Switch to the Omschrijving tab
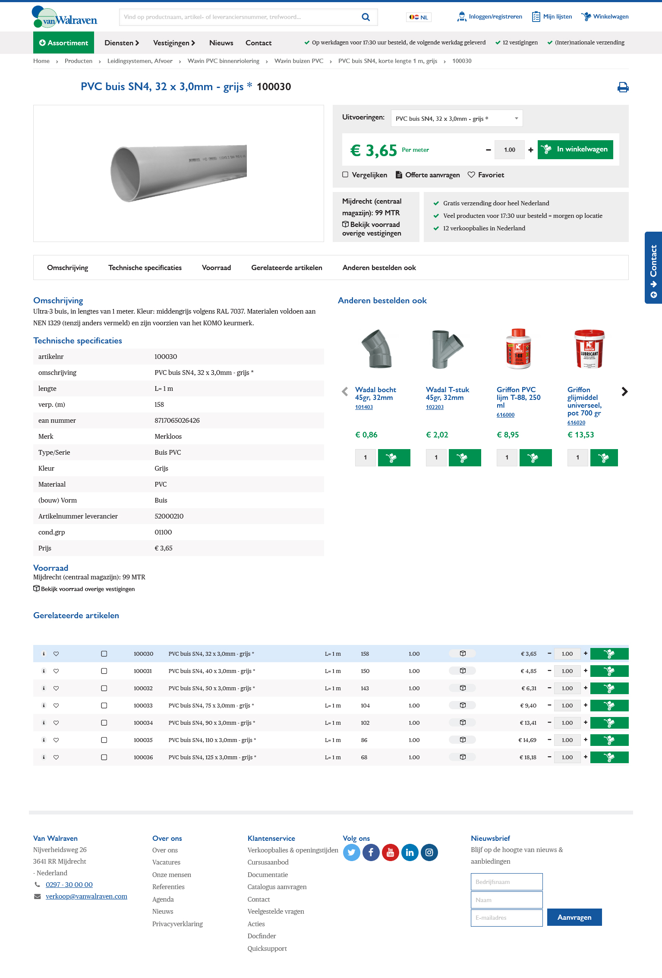 [x=68, y=268]
